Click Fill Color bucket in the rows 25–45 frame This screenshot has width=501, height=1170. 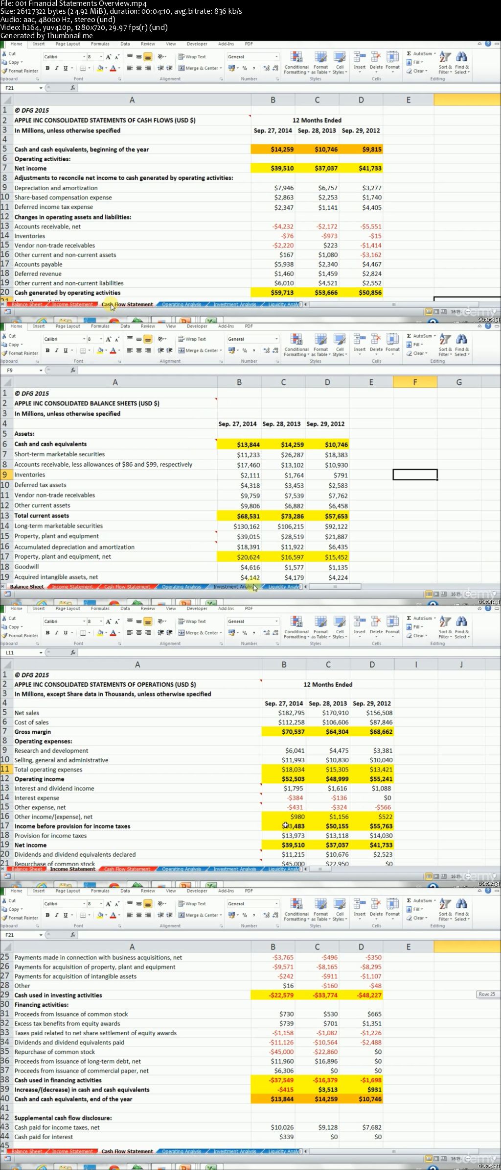(x=100, y=915)
